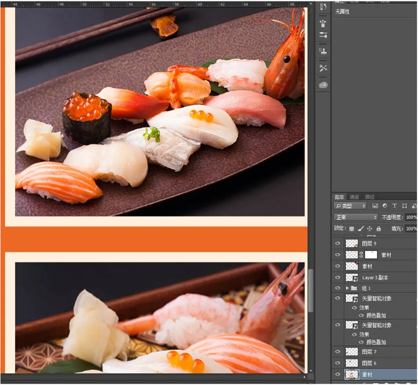
Task: Click canvas scroll up arrow
Action: pos(311,4)
